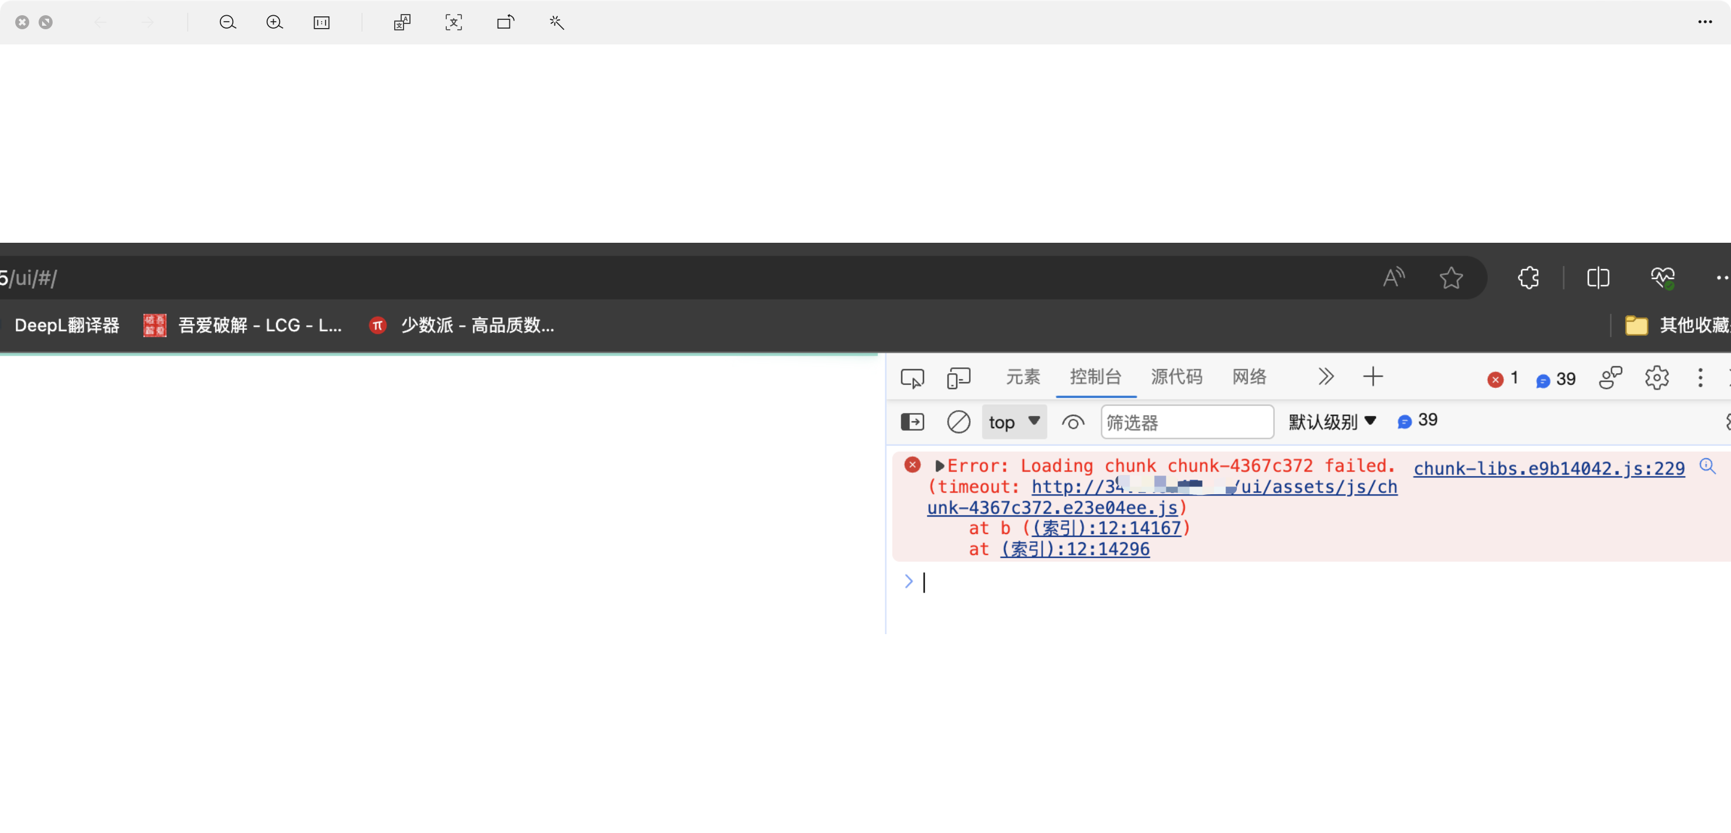Open DevTools settings gear
Viewport: 1731px width, 833px height.
[x=1656, y=378]
